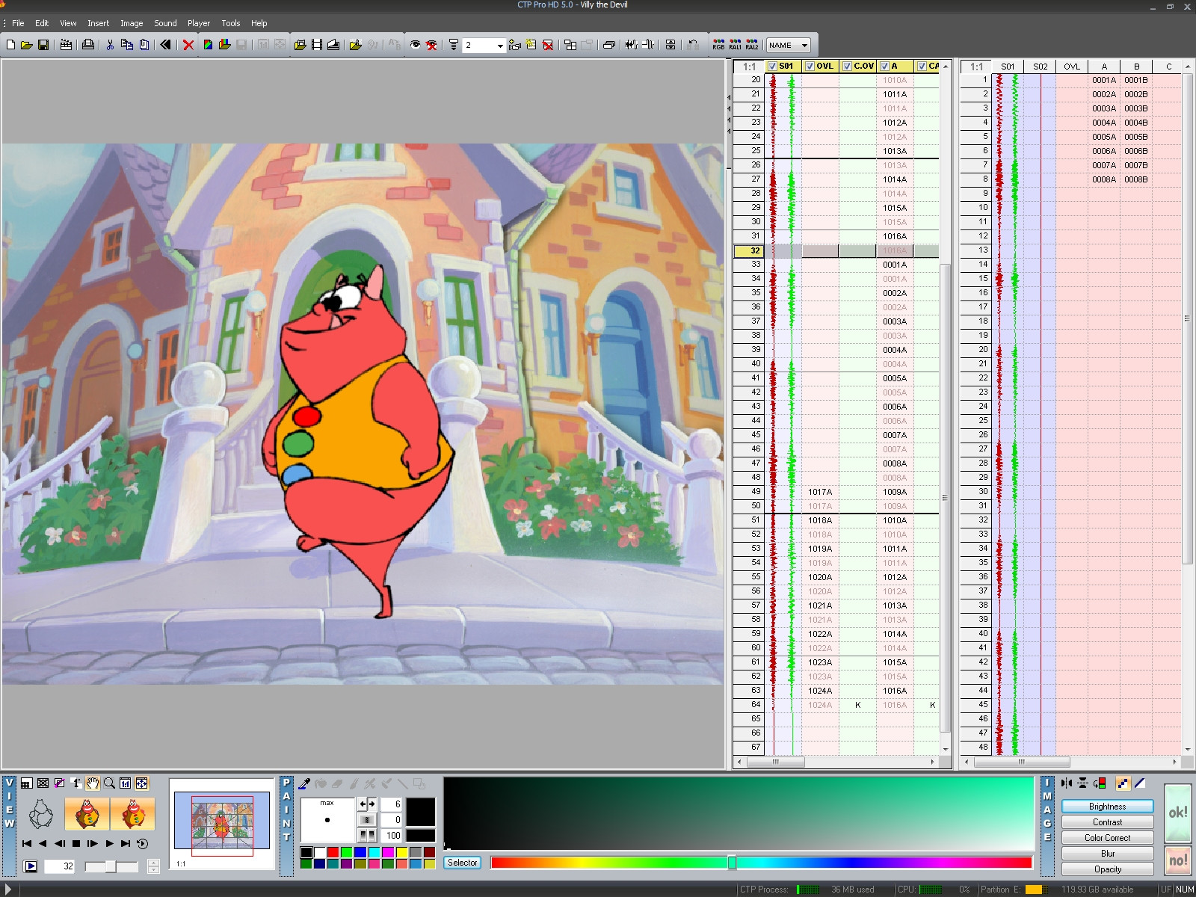Click the red X delete icon
1196x897 pixels.
click(188, 45)
